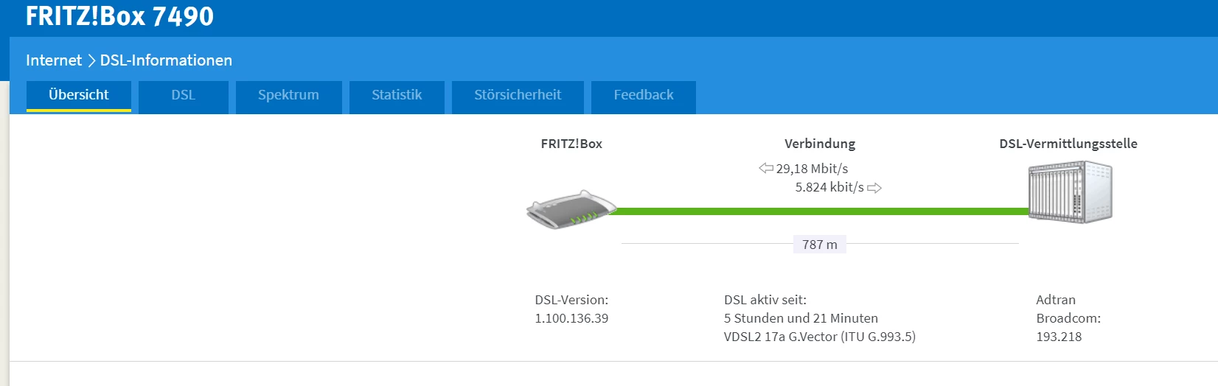Image resolution: width=1218 pixels, height=386 pixels.
Task: Open the Spektrum tab
Action: tap(288, 95)
